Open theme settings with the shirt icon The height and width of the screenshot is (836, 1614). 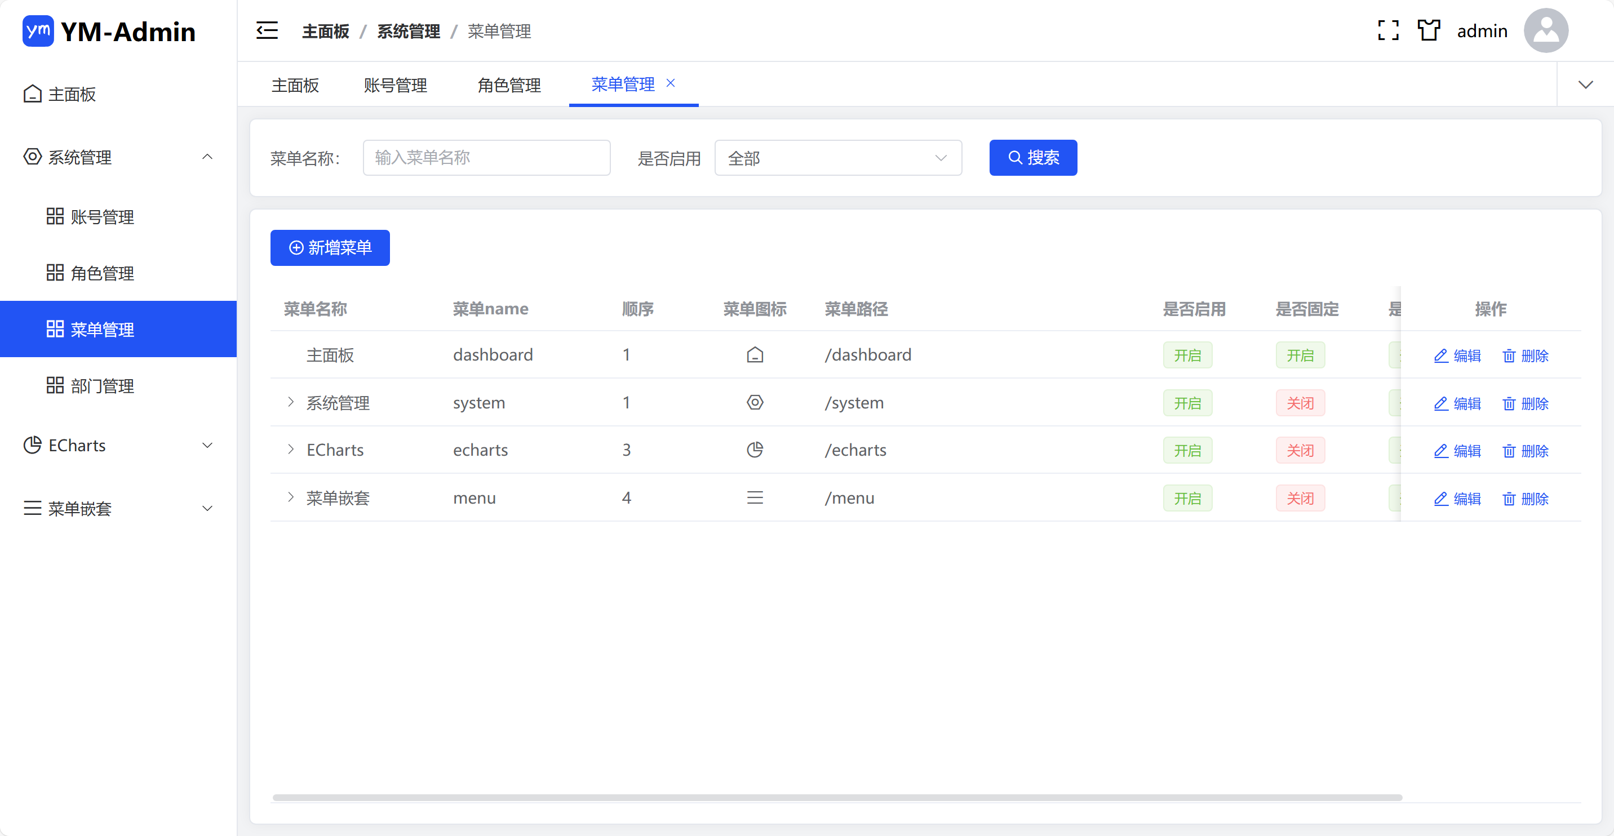(x=1429, y=30)
